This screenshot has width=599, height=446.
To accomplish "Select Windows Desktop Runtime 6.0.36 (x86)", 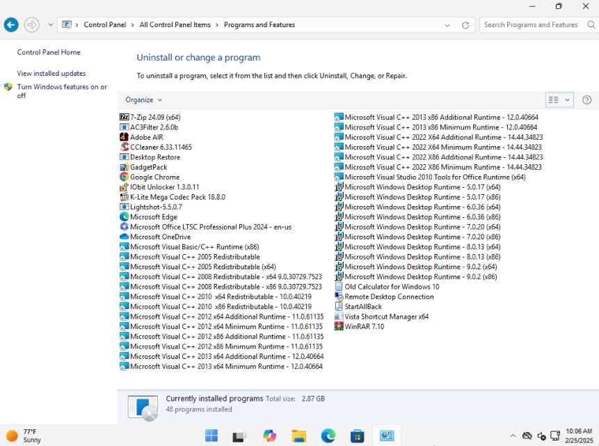I will [x=417, y=216].
